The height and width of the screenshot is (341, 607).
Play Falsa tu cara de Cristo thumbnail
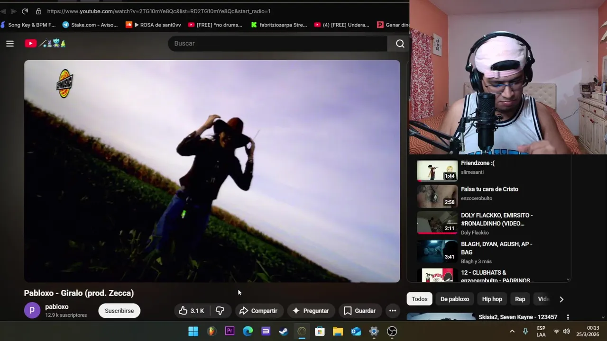coord(437,197)
